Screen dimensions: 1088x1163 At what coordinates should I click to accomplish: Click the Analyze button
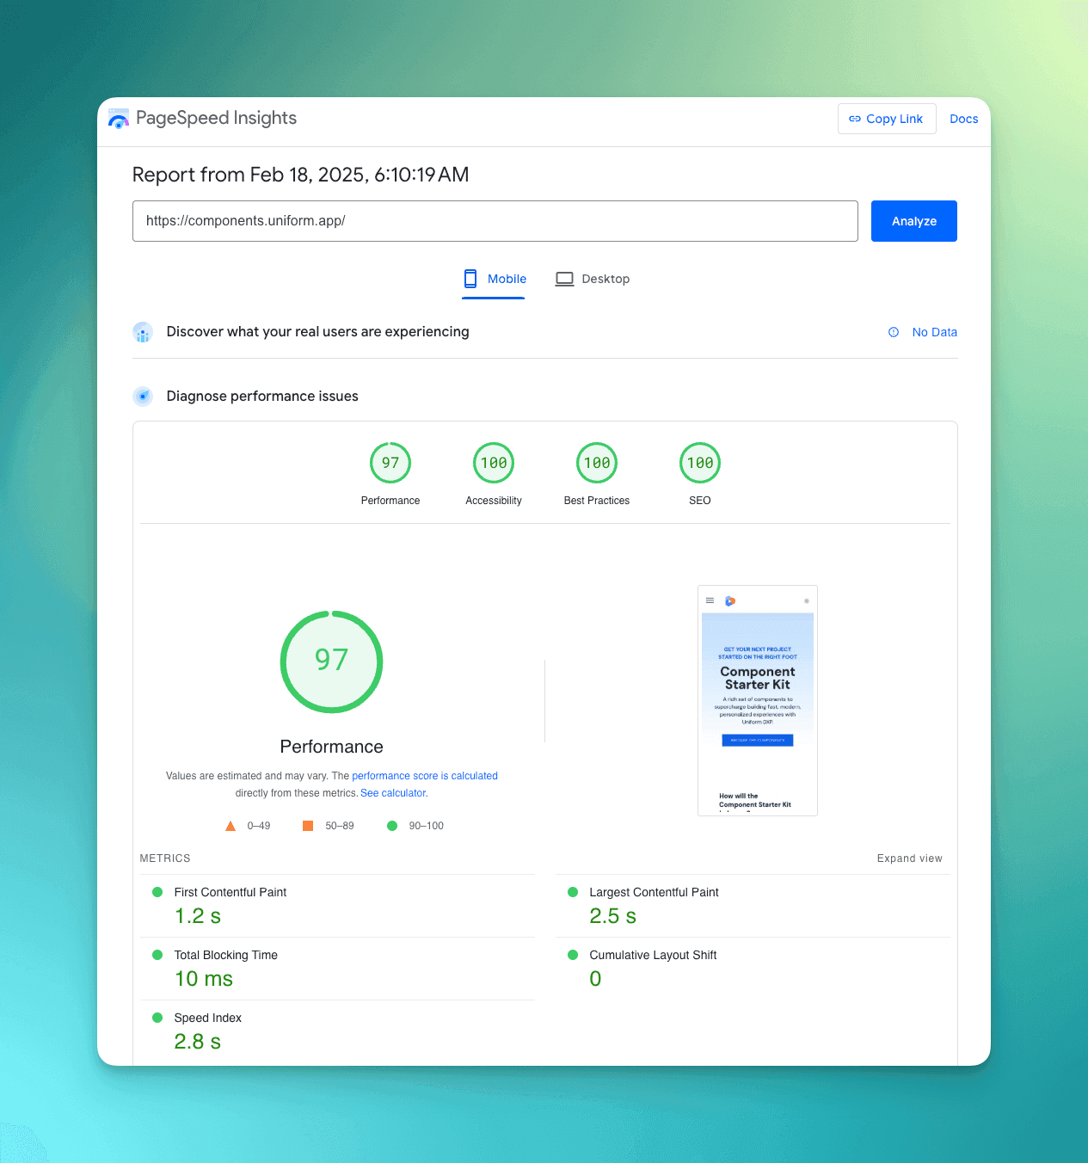tap(913, 221)
